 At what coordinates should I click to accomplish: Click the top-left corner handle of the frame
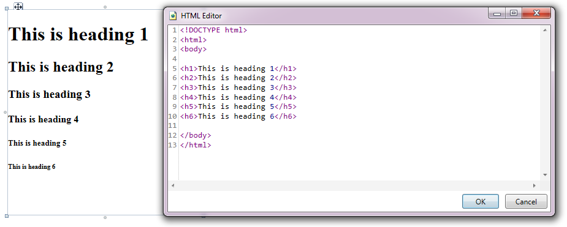[x=7, y=9]
